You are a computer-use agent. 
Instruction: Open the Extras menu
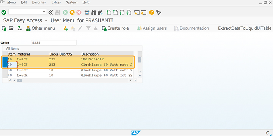56,2
